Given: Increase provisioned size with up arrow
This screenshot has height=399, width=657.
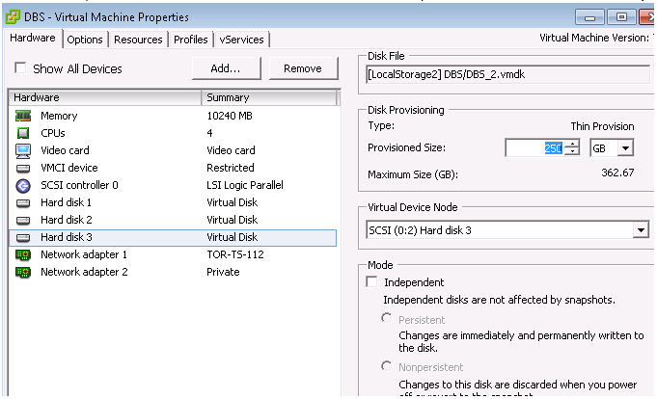Looking at the screenshot, I should 572,144.
